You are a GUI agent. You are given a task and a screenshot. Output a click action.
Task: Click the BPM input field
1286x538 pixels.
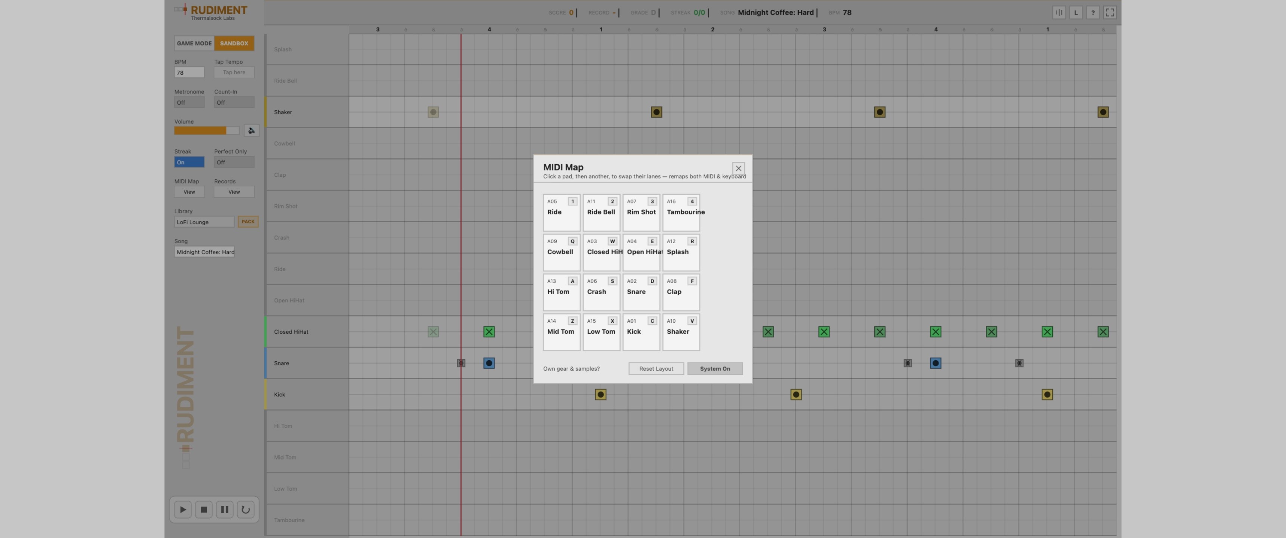point(189,72)
